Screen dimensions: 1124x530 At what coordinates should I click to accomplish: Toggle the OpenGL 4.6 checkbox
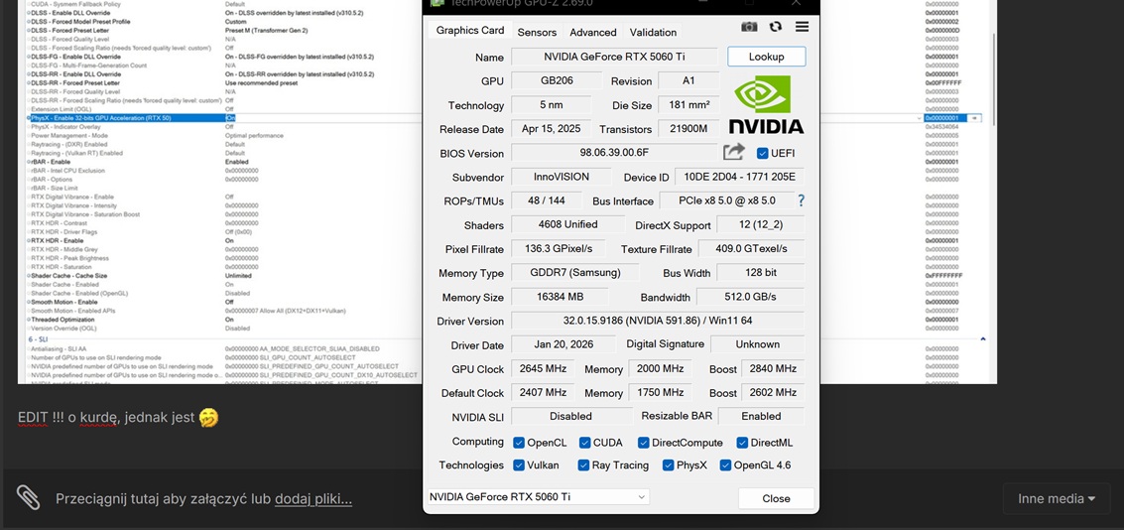(725, 464)
